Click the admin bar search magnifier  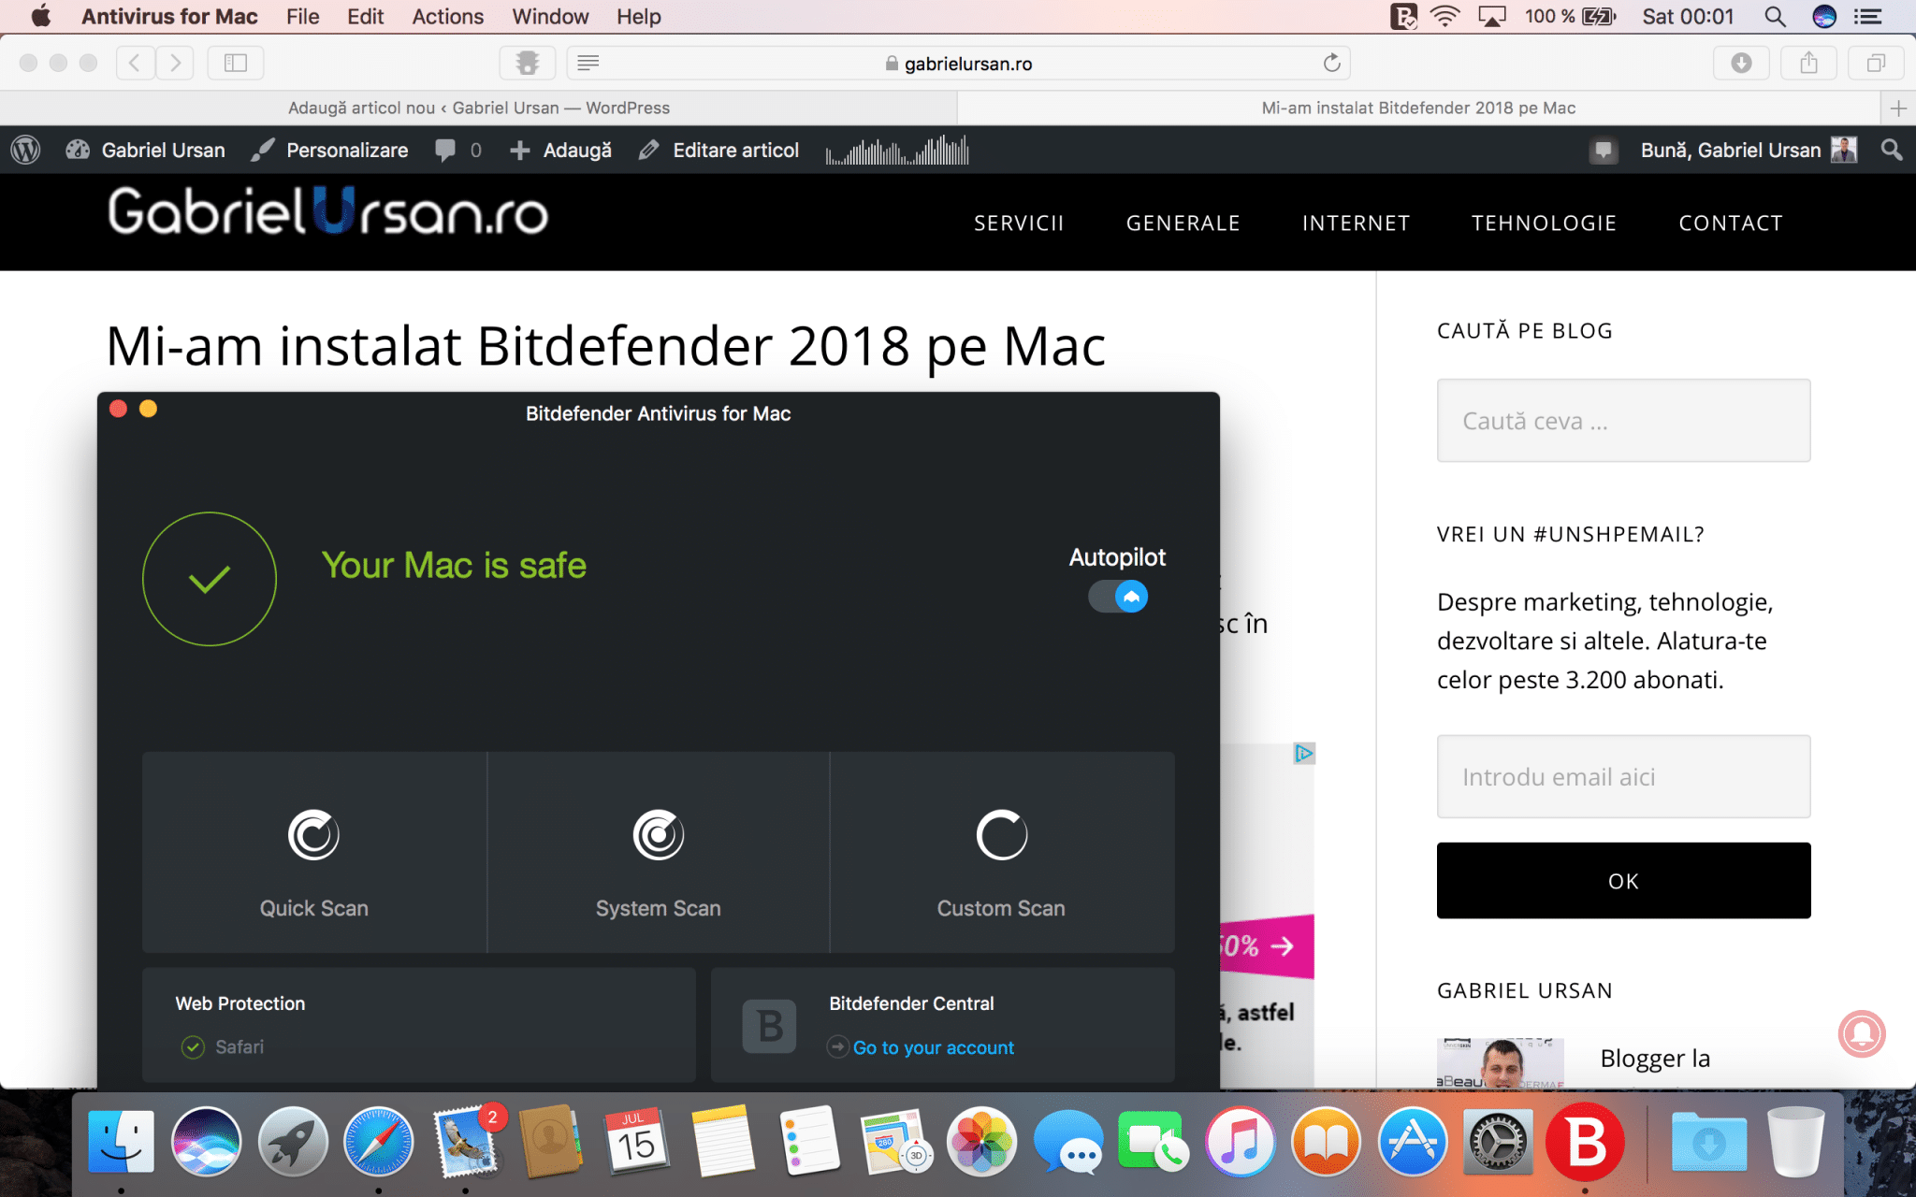[x=1892, y=150]
